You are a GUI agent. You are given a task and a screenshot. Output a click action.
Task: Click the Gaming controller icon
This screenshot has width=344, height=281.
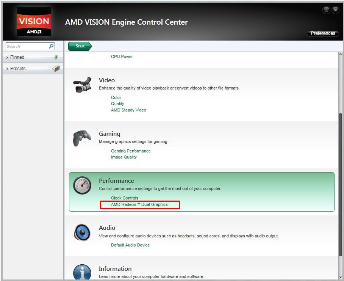click(82, 138)
